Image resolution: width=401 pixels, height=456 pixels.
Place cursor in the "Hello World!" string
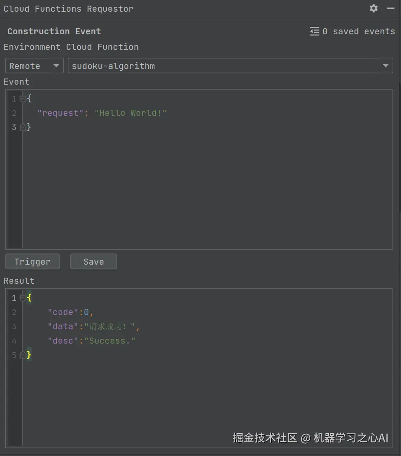coord(131,113)
